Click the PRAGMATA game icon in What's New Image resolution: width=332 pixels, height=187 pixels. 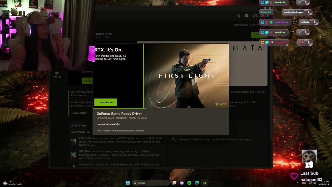pos(73,142)
